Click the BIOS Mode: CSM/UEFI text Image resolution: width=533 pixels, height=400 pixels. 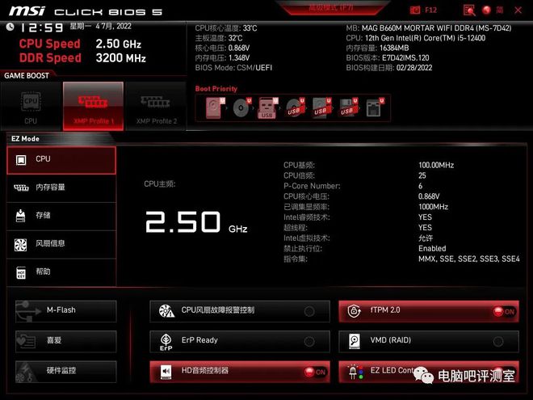point(233,68)
